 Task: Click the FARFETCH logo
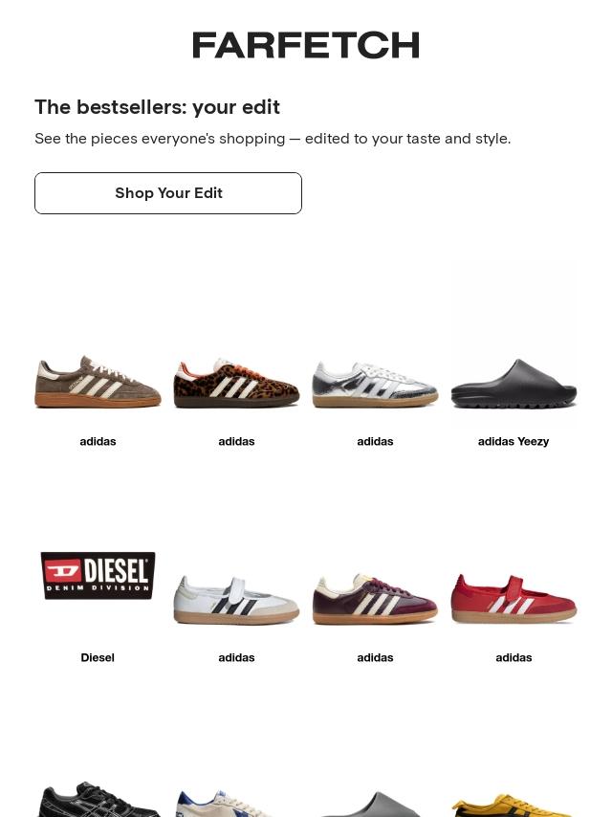point(306,45)
